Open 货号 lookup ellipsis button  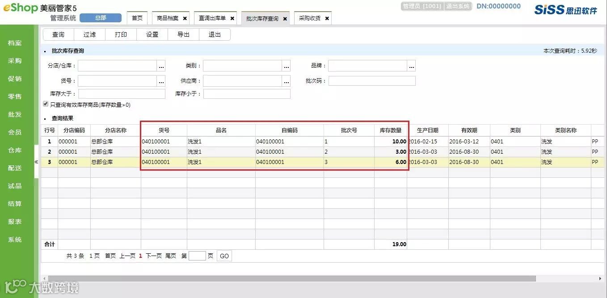point(161,81)
